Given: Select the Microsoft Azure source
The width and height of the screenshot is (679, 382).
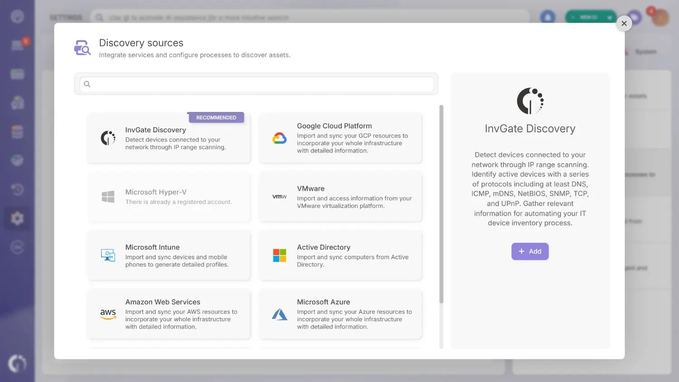Looking at the screenshot, I should pyautogui.click(x=340, y=314).
